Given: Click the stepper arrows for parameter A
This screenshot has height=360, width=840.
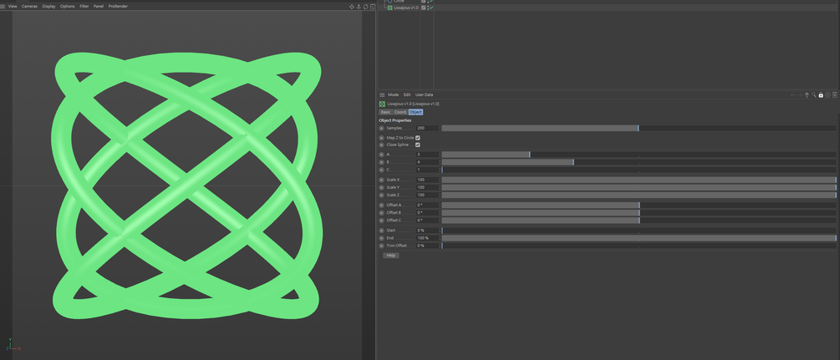Looking at the screenshot, I should click(440, 155).
